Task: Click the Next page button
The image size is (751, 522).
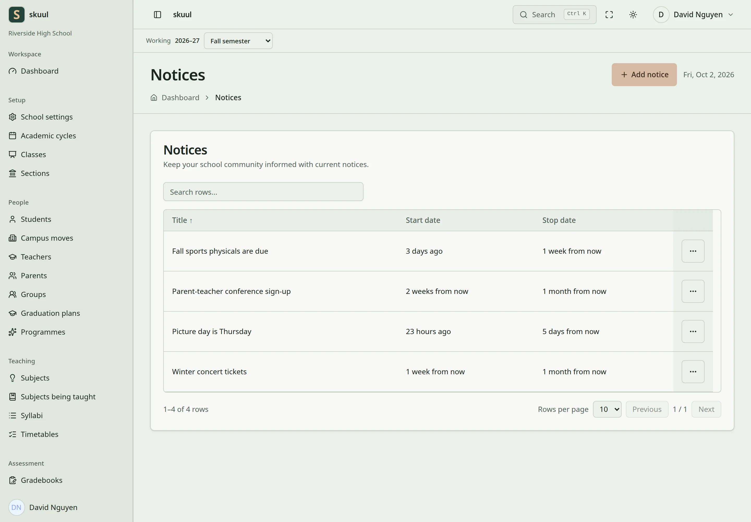Action: (706, 409)
